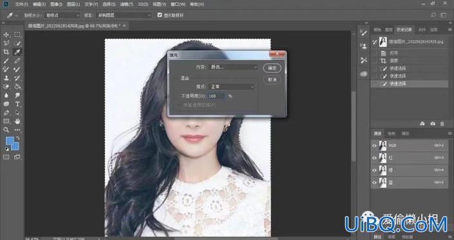Click 确定 in the Fill dialog
Viewport: 454px width, 240px height.
click(272, 68)
